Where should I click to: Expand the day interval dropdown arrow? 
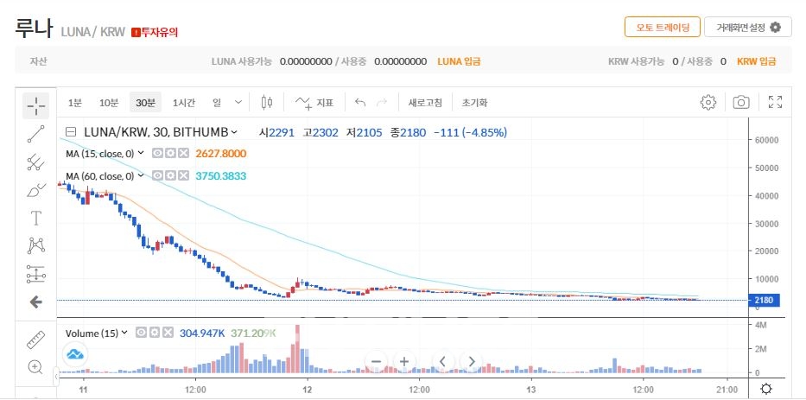click(238, 103)
